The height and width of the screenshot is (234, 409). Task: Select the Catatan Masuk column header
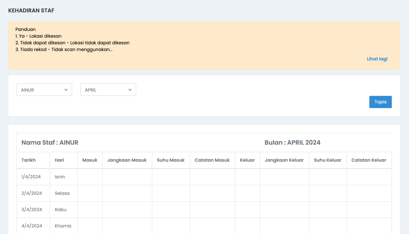212,160
